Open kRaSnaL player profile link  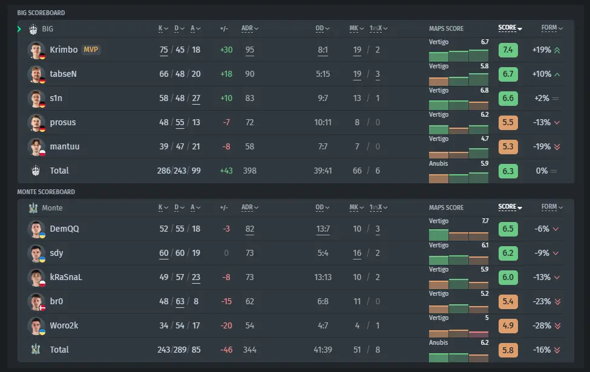point(66,277)
